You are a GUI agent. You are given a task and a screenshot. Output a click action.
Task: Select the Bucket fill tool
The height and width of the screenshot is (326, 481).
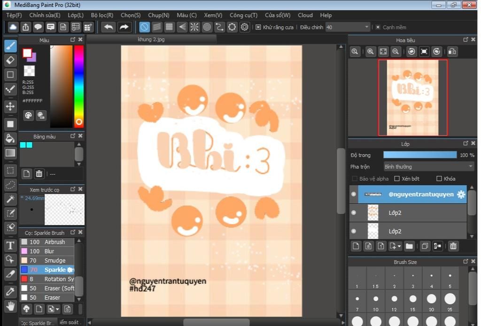(10, 138)
